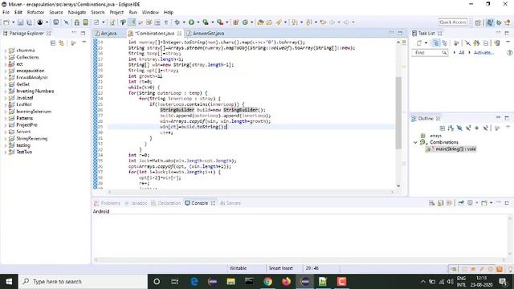Click the taskbar search box
514x289 pixels.
click(84, 282)
